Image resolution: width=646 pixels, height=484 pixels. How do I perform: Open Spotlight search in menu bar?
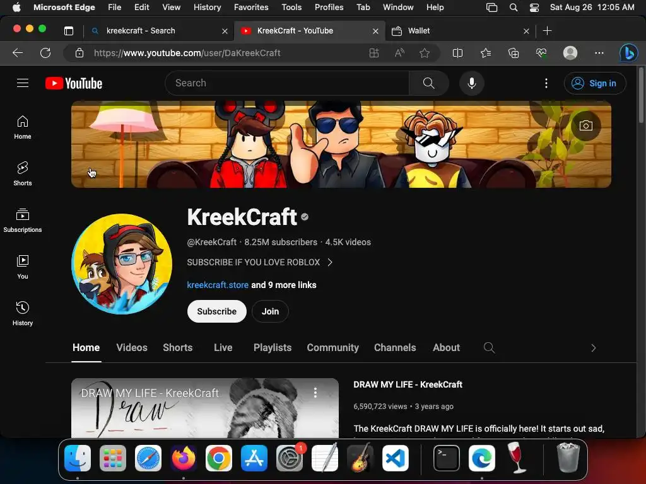514,8
